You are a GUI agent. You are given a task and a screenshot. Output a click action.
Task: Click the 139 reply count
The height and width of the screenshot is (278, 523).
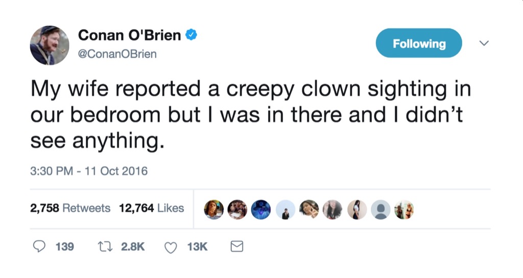pos(64,247)
